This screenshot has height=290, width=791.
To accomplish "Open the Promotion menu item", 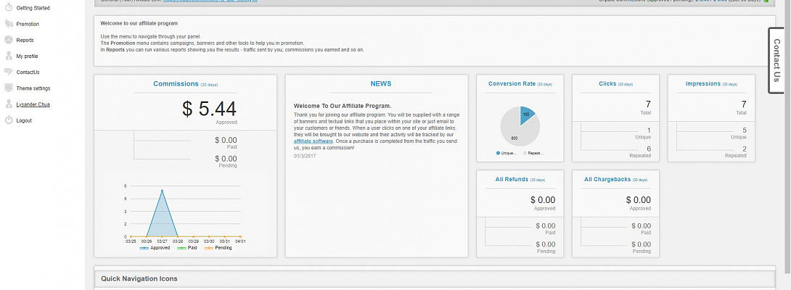I will click(x=28, y=24).
